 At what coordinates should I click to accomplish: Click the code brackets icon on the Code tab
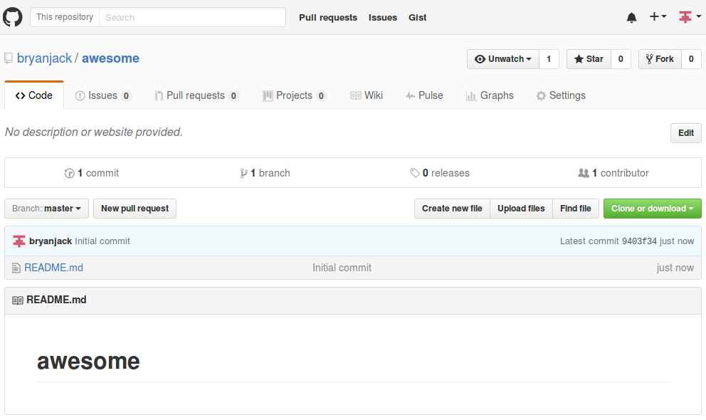pos(20,96)
